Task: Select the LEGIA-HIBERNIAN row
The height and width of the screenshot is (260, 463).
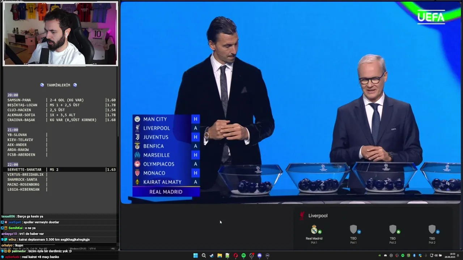Action: coord(27,190)
